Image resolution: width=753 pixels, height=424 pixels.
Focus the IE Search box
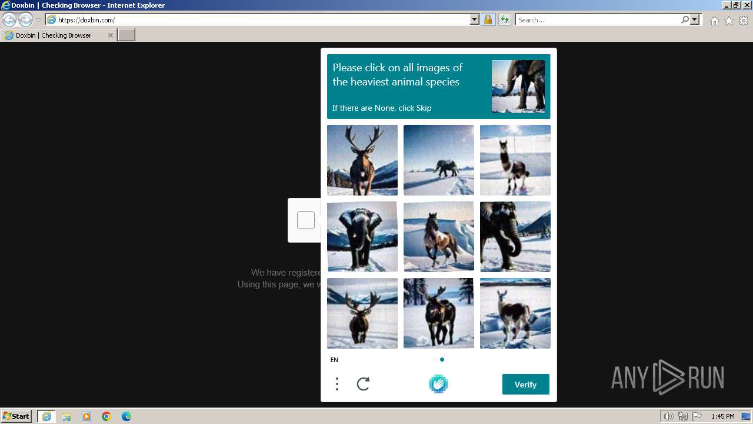point(597,20)
